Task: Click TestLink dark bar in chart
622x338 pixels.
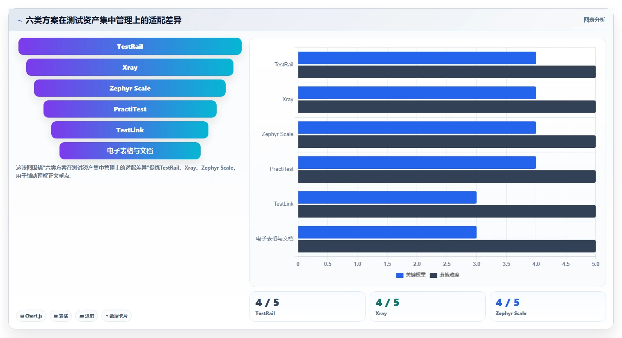Action: click(x=447, y=211)
